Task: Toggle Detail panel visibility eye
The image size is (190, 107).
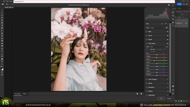Action: pyautogui.click(x=167, y=40)
